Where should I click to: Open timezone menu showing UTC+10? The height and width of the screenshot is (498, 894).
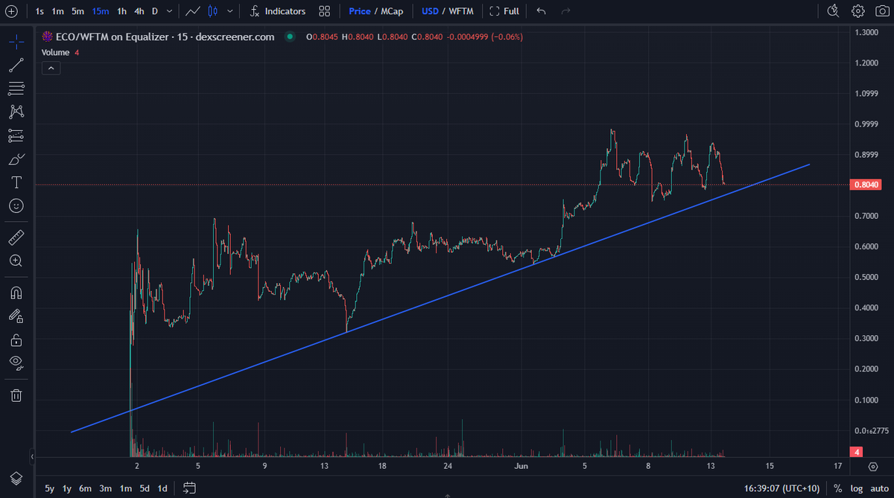[782, 488]
